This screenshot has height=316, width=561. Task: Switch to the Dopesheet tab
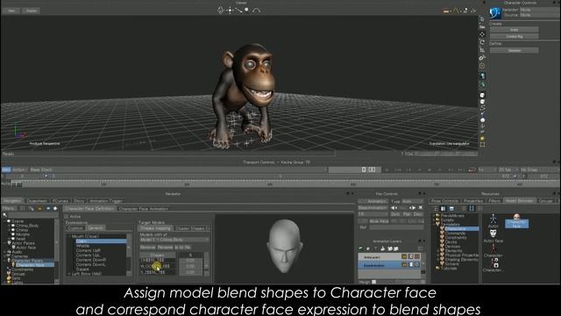tap(37, 201)
